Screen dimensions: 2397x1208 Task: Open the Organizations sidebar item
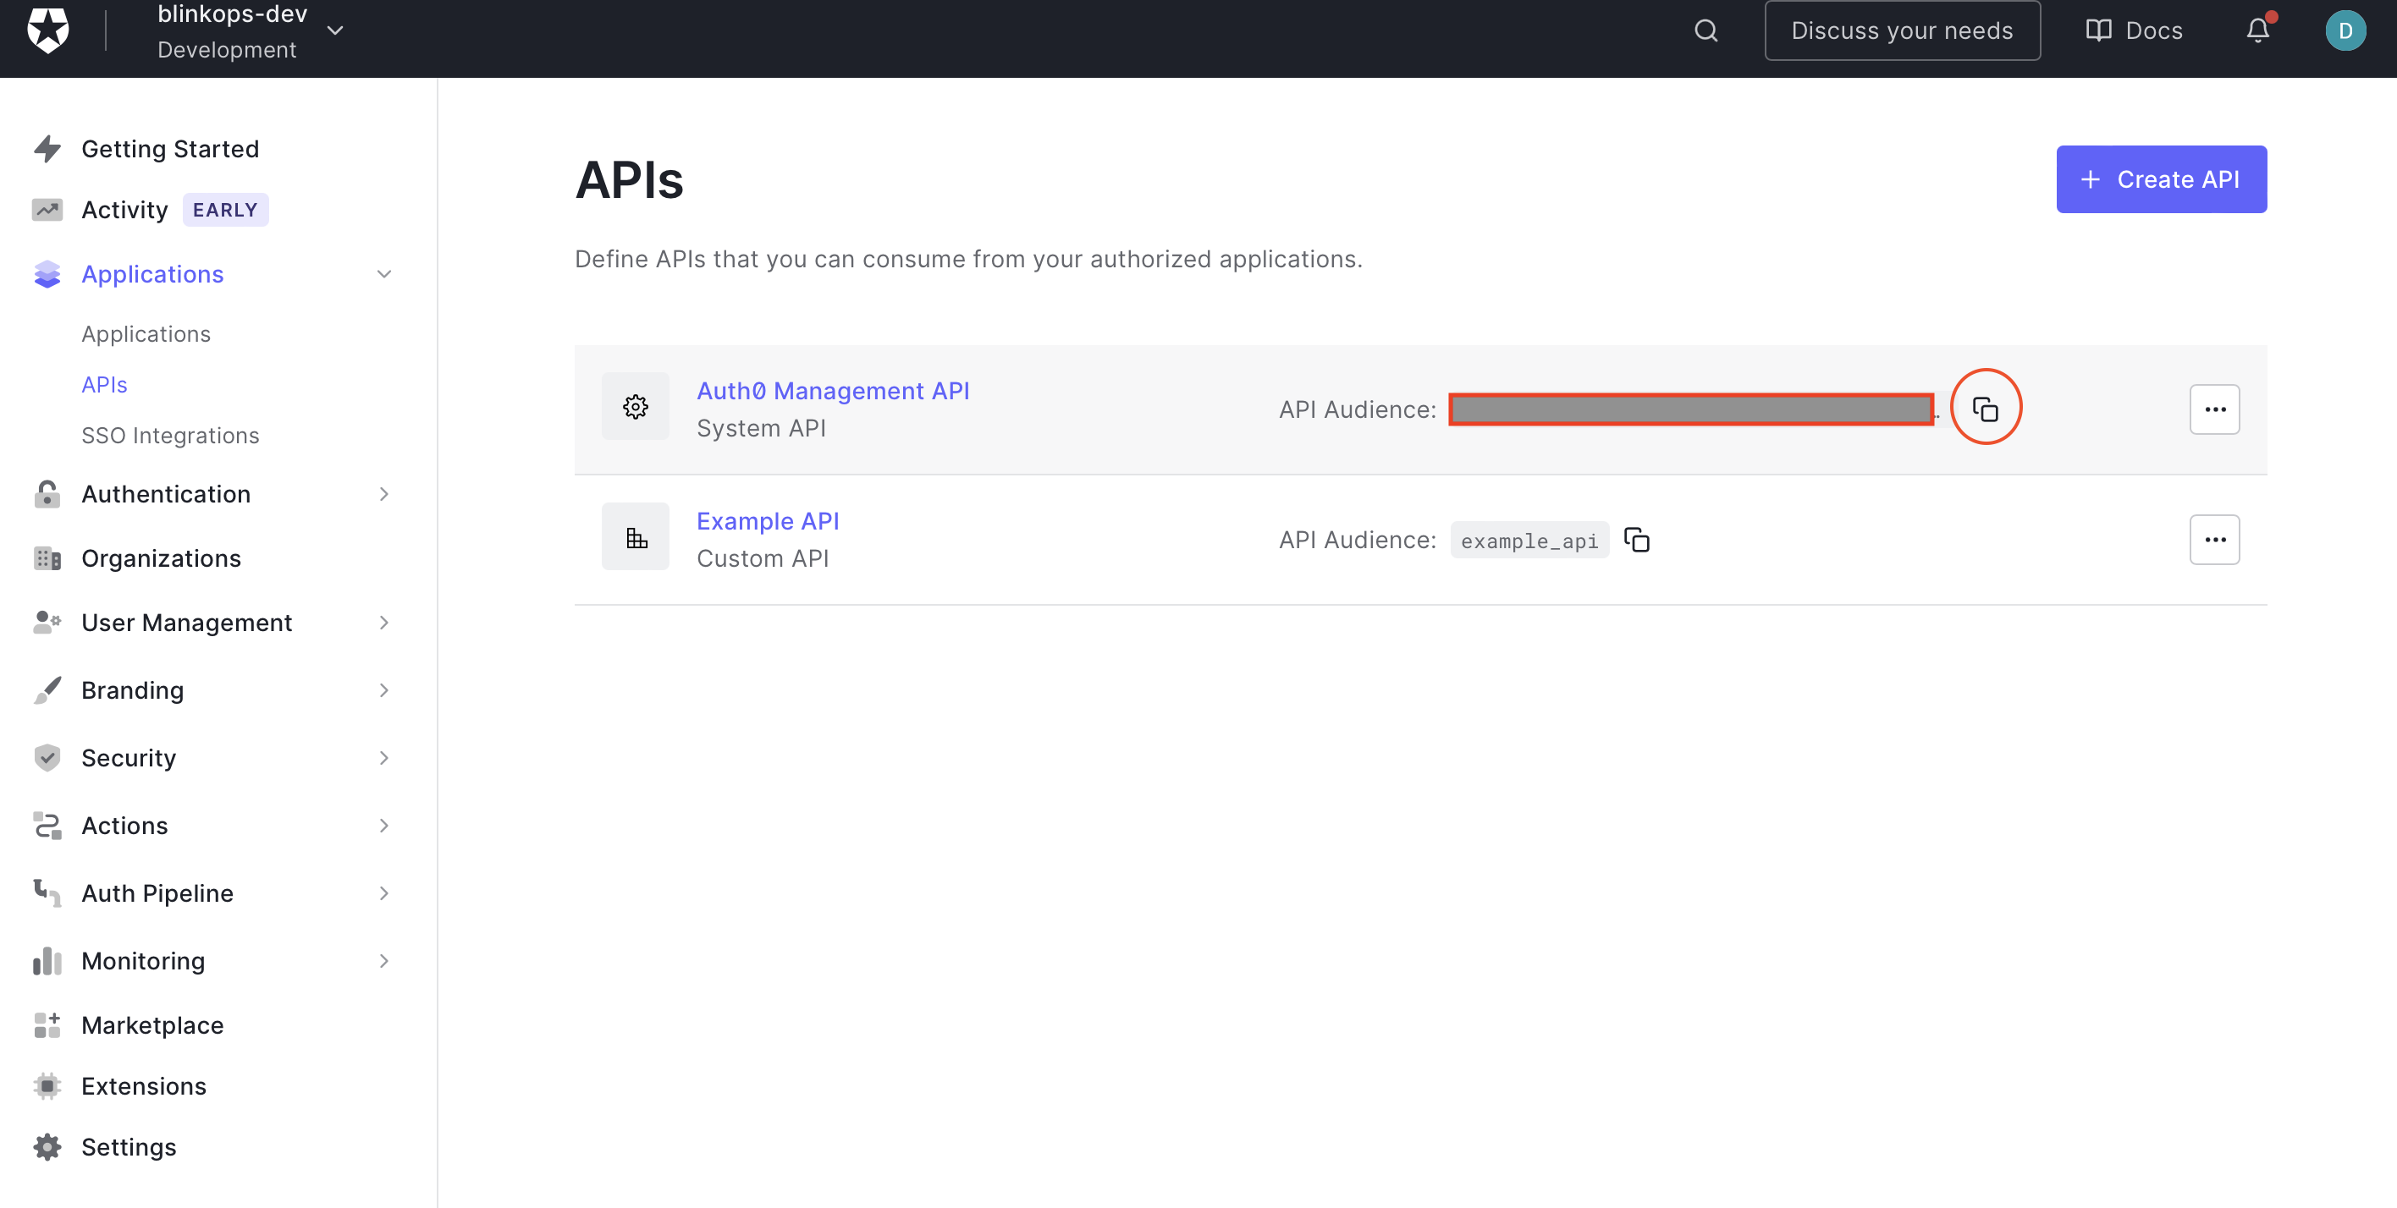click(x=161, y=558)
